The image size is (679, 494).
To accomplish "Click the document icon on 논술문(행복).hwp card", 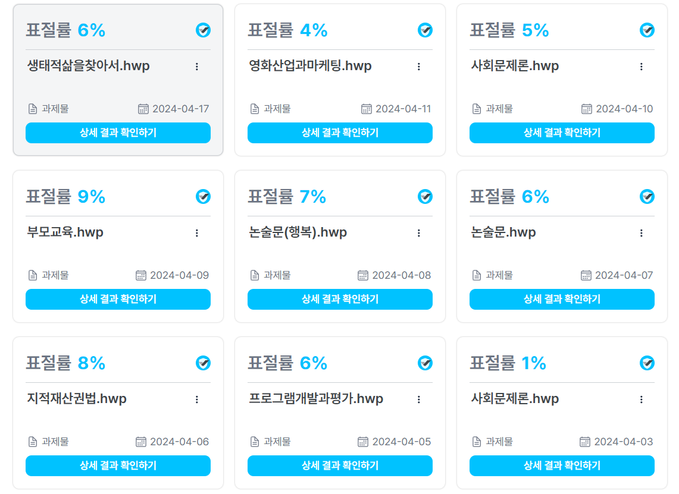I will tap(254, 275).
